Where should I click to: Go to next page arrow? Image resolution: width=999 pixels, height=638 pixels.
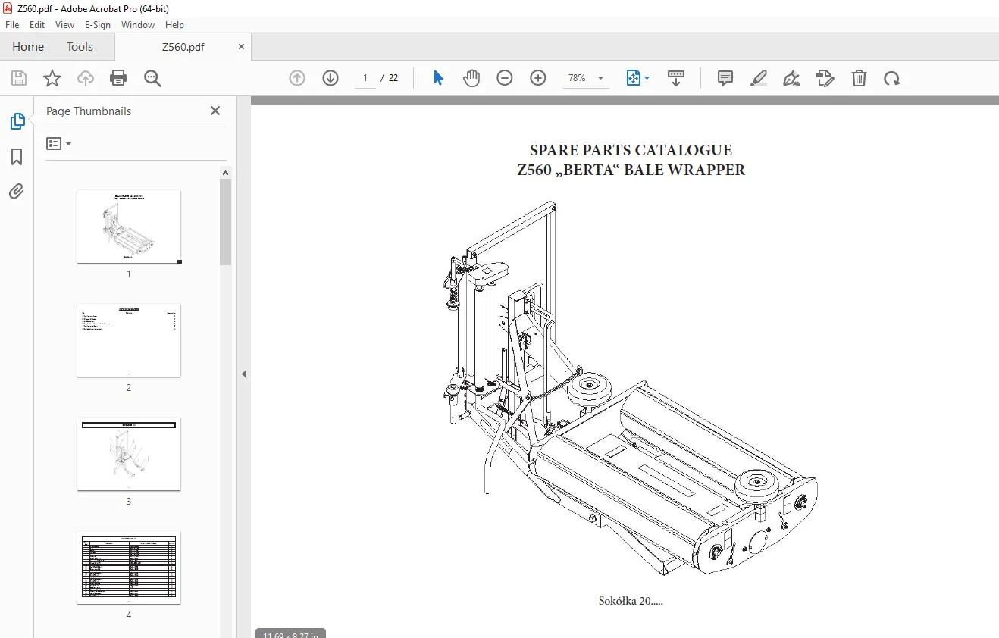(330, 78)
